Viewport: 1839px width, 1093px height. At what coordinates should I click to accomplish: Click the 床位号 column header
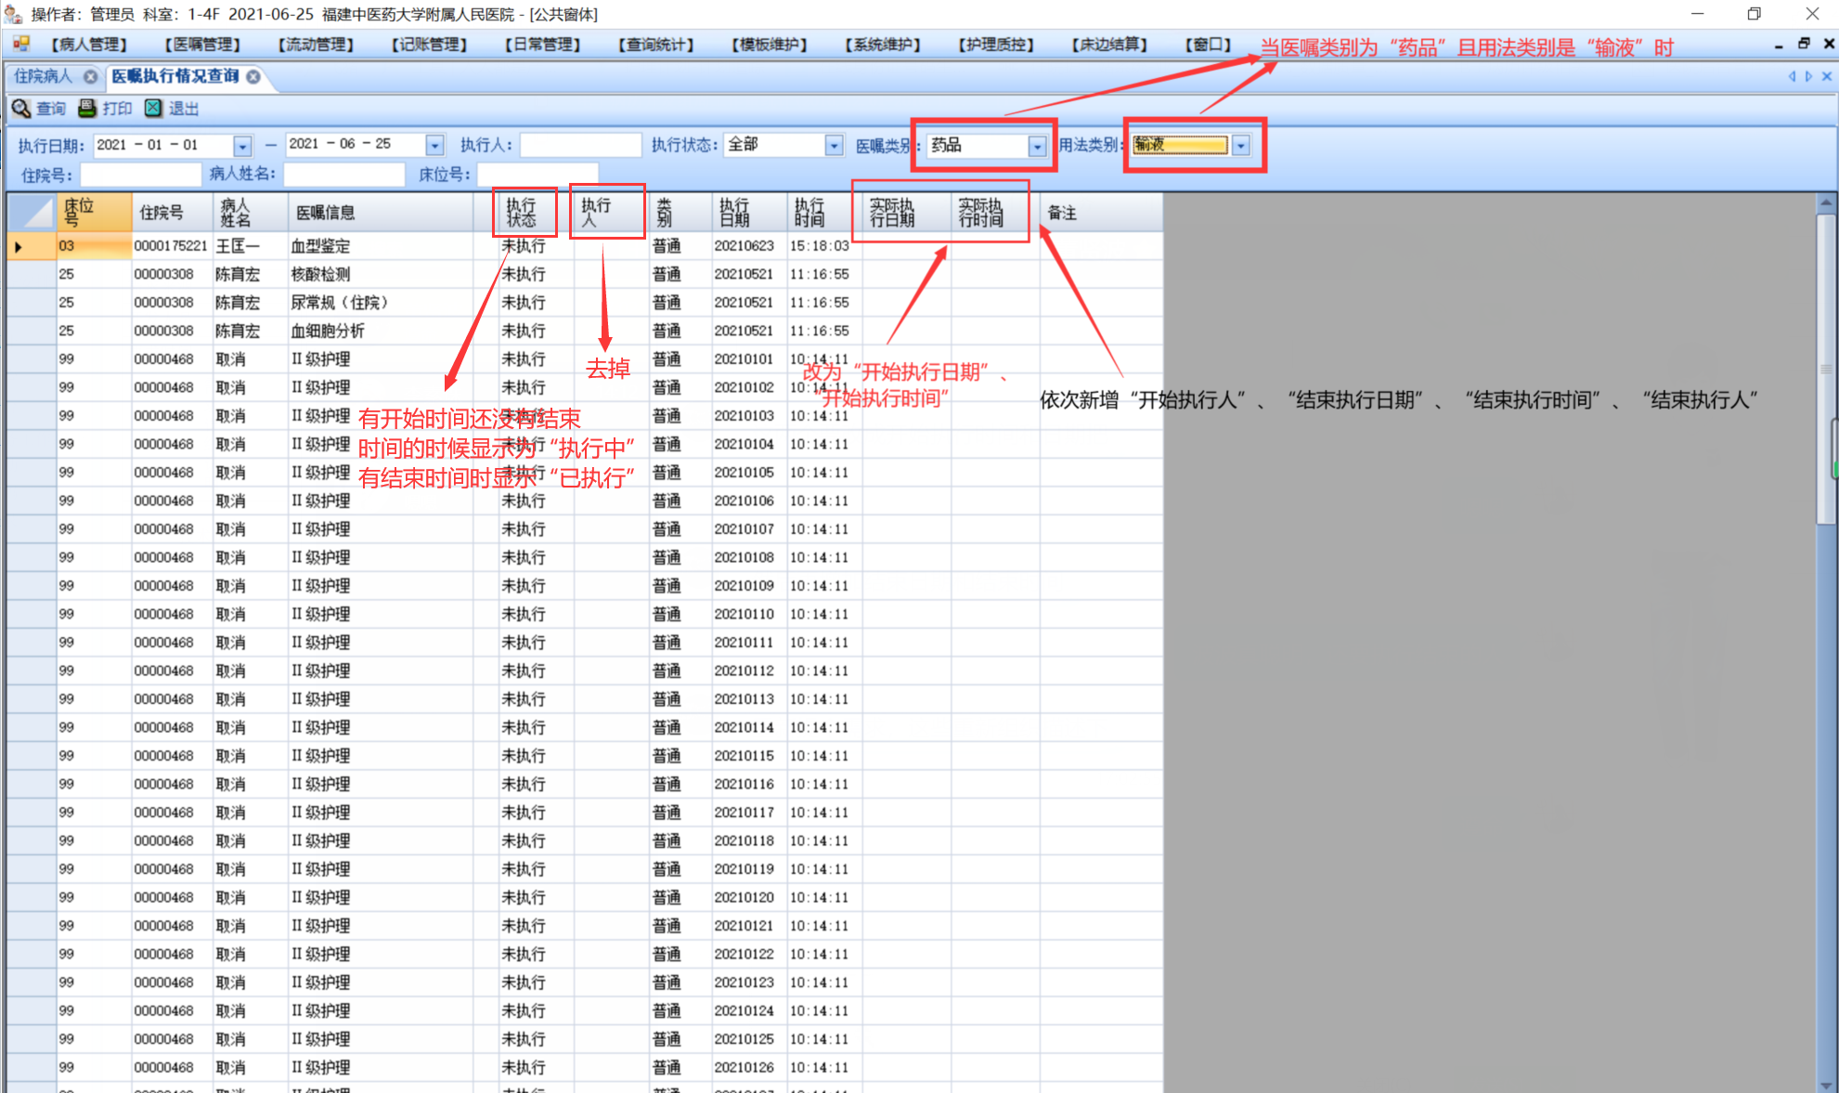tap(93, 213)
